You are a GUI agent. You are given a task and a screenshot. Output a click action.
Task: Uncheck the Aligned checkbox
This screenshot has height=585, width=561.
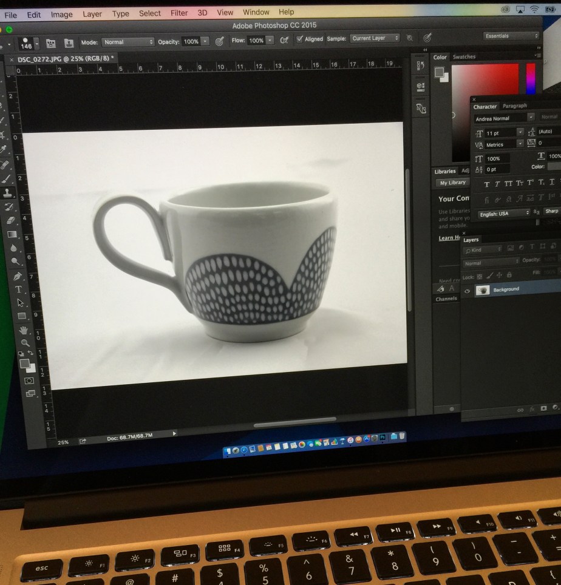point(299,39)
